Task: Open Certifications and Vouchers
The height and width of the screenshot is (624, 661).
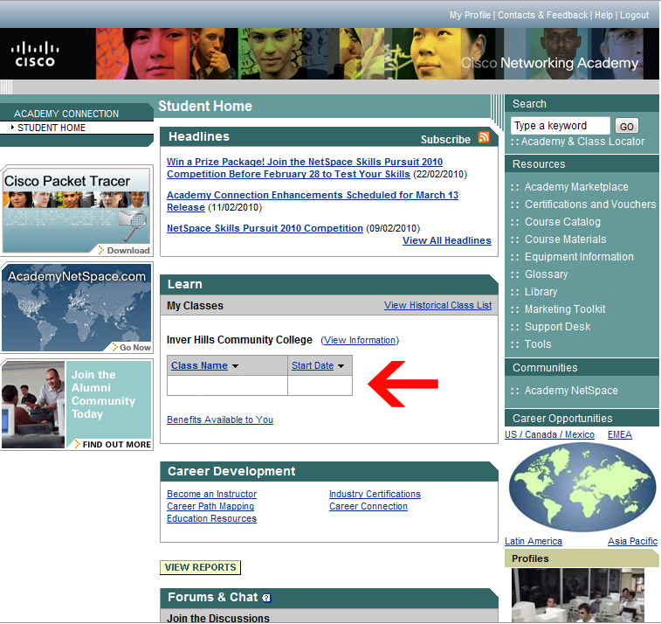Action: (x=590, y=205)
